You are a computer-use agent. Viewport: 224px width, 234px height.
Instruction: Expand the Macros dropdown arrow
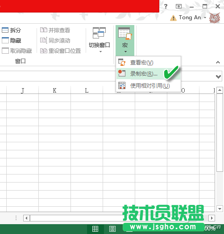(x=125, y=51)
